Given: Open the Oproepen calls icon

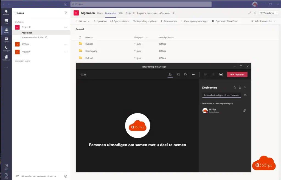Looking at the screenshot, I should click(x=6, y=49).
